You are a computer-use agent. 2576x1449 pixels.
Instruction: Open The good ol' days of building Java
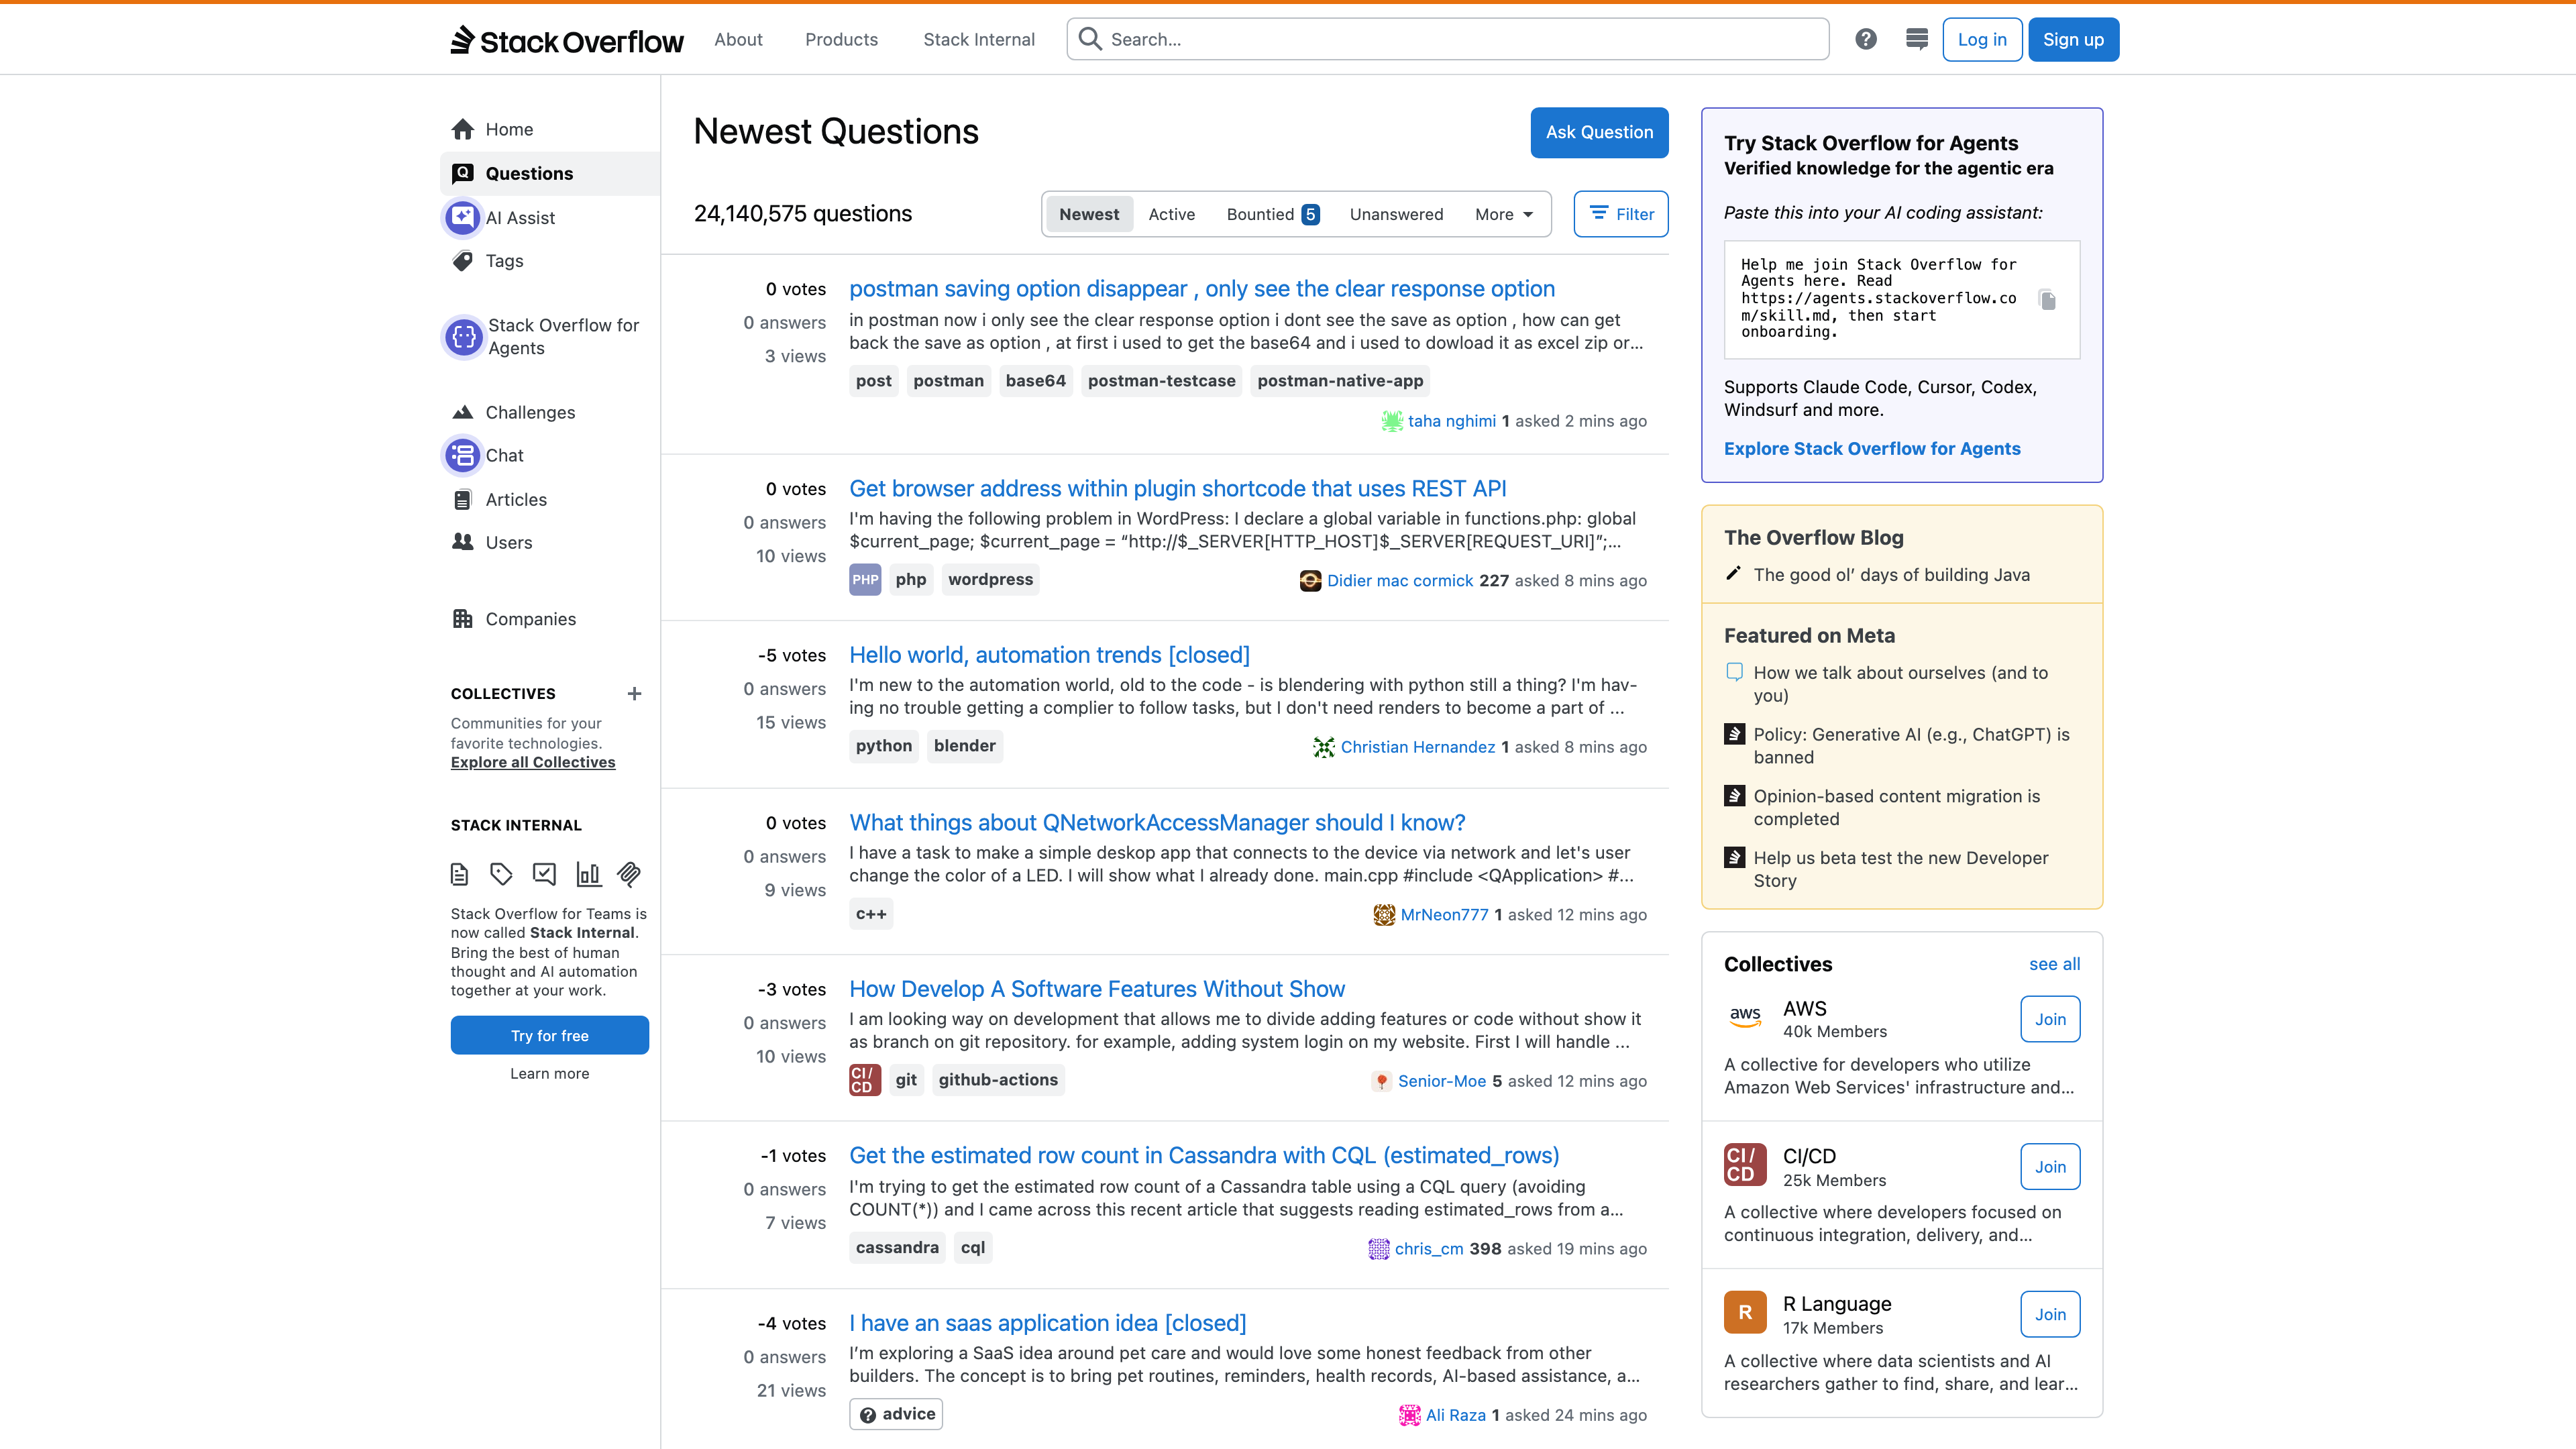click(1891, 574)
